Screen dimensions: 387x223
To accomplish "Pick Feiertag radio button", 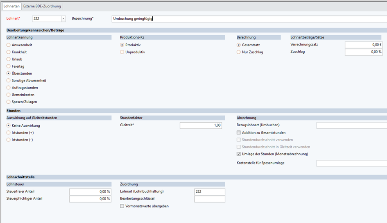I will (x=9, y=66).
